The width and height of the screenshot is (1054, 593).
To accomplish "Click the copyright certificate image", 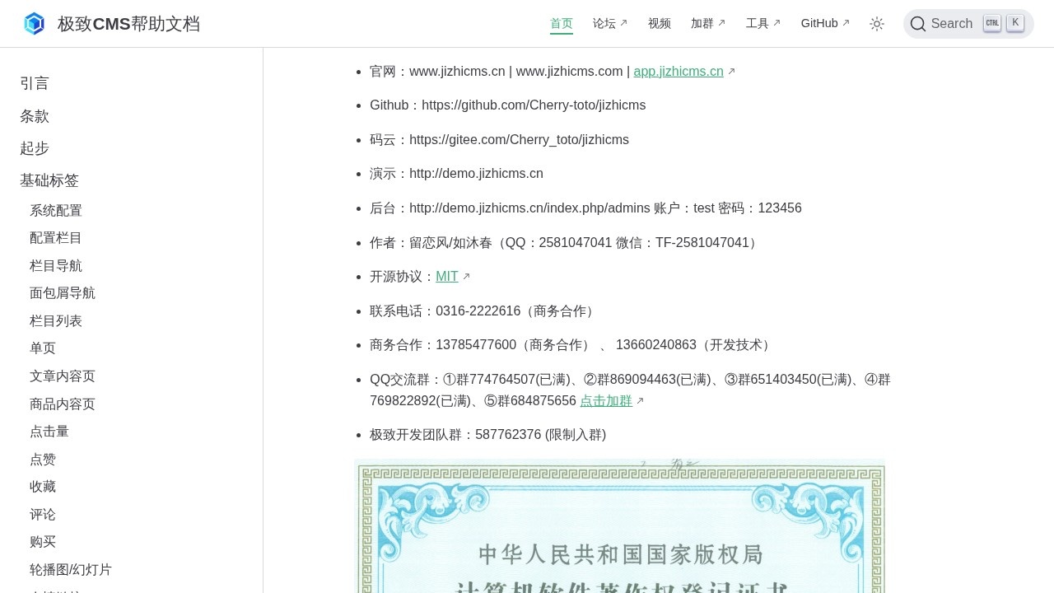I will point(619,527).
